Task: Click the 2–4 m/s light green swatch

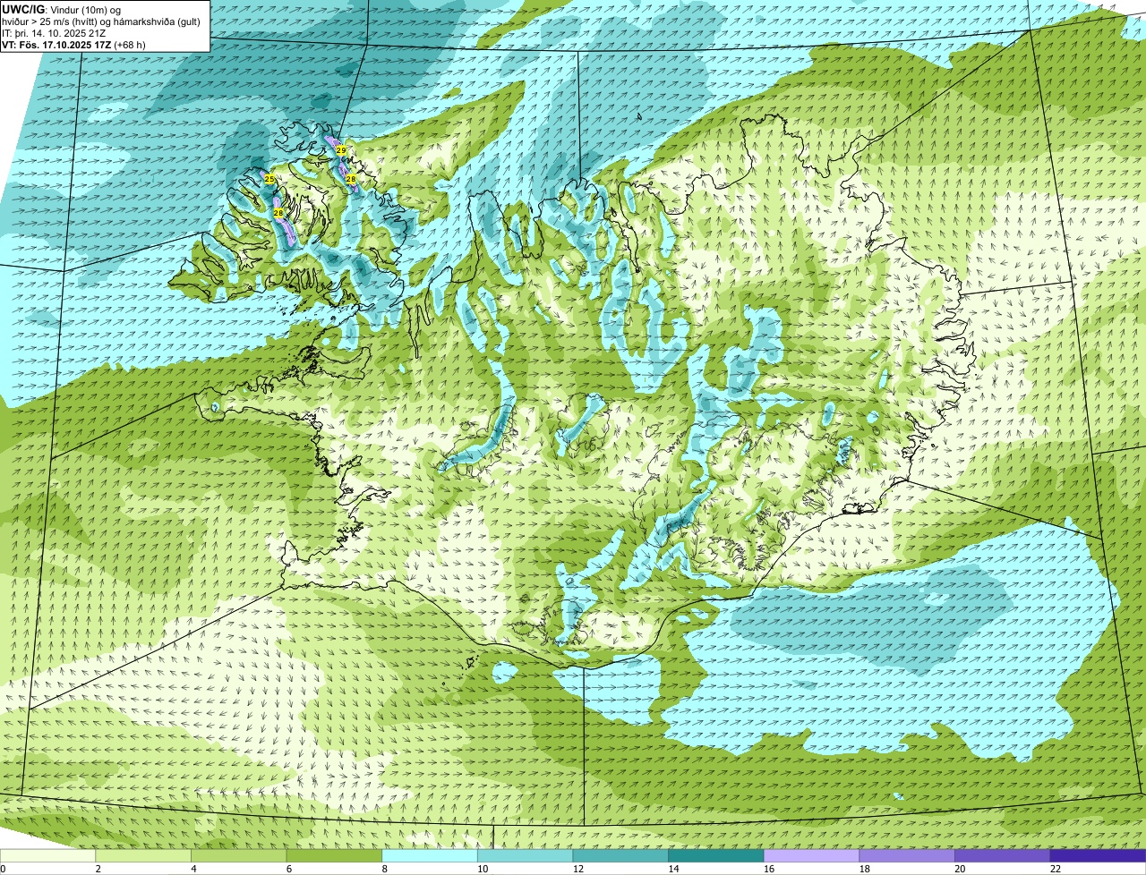Action: 143,855
